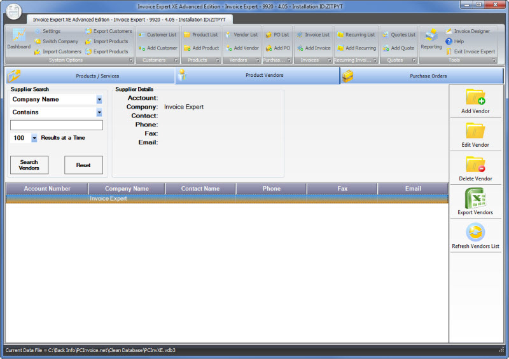The height and width of the screenshot is (359, 509).
Task: Open the Product List
Action: (x=200, y=35)
